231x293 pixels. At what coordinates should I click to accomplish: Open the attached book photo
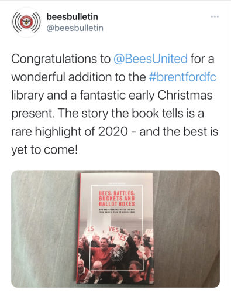tap(115, 229)
